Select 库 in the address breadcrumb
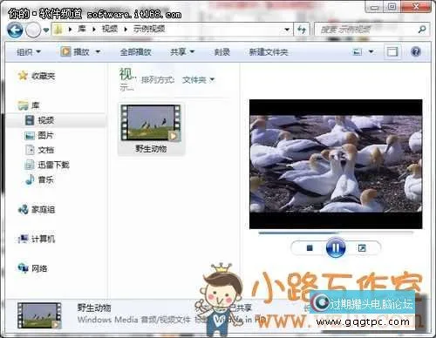 click(82, 29)
